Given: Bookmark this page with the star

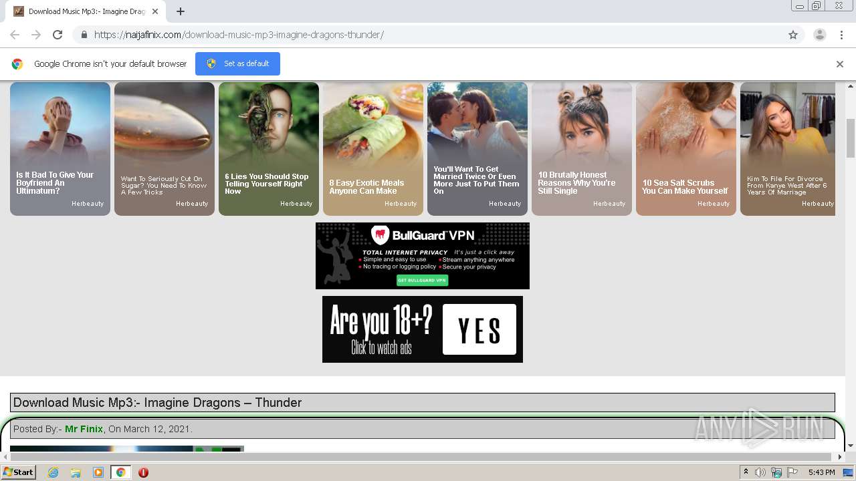Looking at the screenshot, I should pos(793,35).
